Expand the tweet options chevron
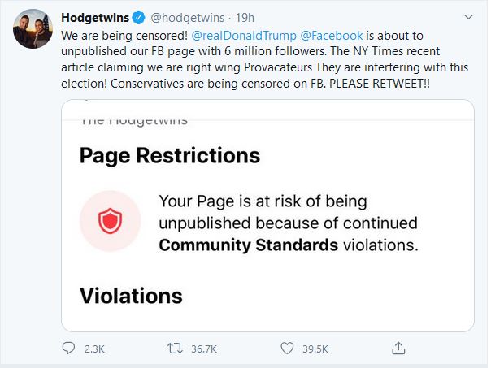 (x=468, y=17)
